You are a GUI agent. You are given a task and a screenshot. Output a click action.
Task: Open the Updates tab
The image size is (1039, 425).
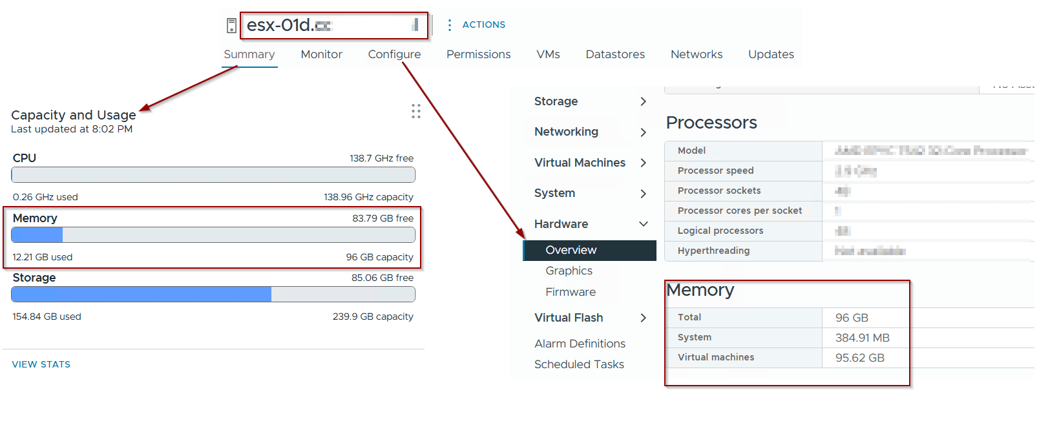click(771, 55)
